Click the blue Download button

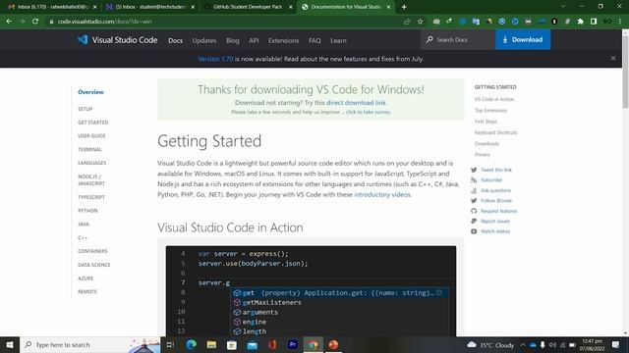523,39
